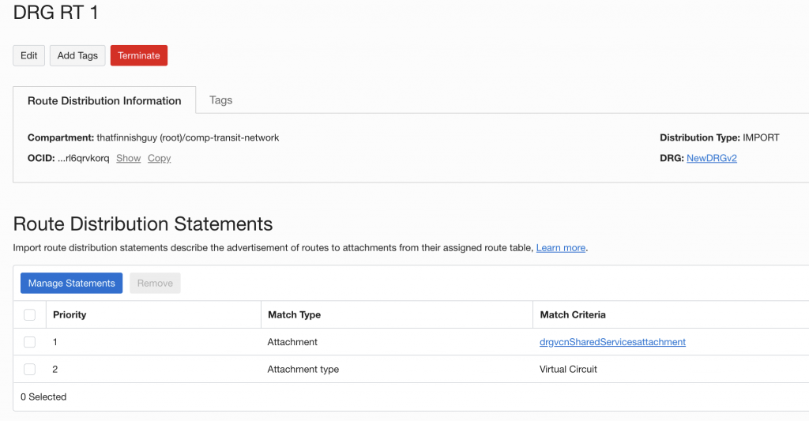Open the NewDRGv2 DRG link
Viewport: 809px width, 421px height.
712,159
